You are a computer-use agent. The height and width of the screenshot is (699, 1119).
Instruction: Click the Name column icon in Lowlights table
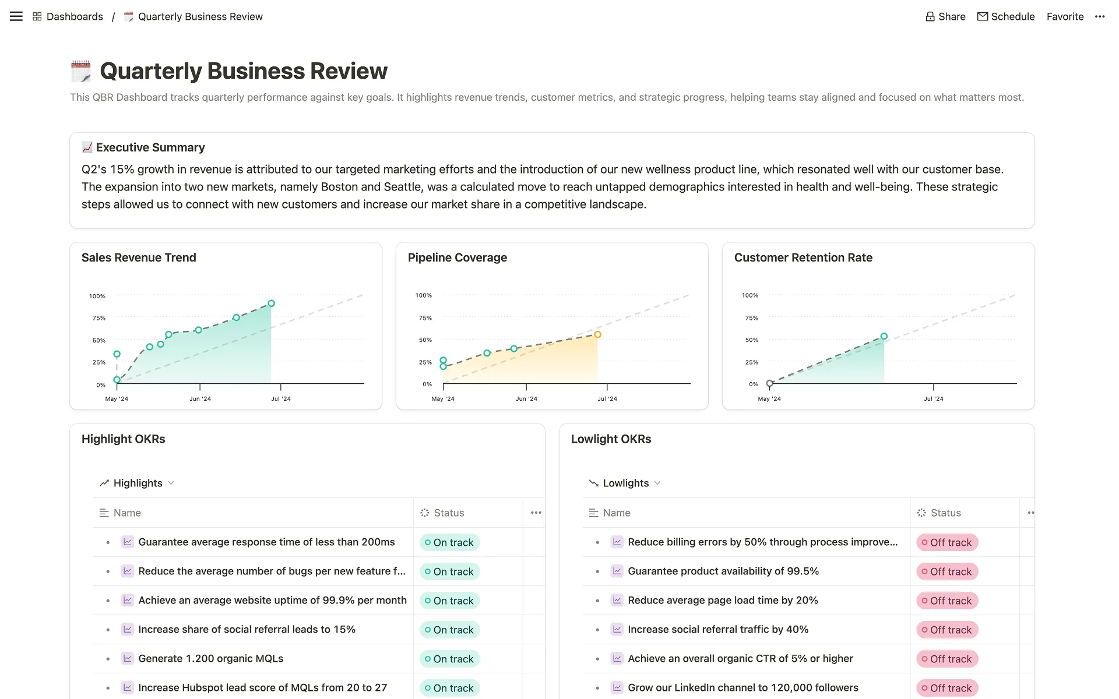(594, 513)
